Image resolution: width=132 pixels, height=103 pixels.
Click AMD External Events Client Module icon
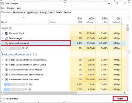(x=6, y=70)
